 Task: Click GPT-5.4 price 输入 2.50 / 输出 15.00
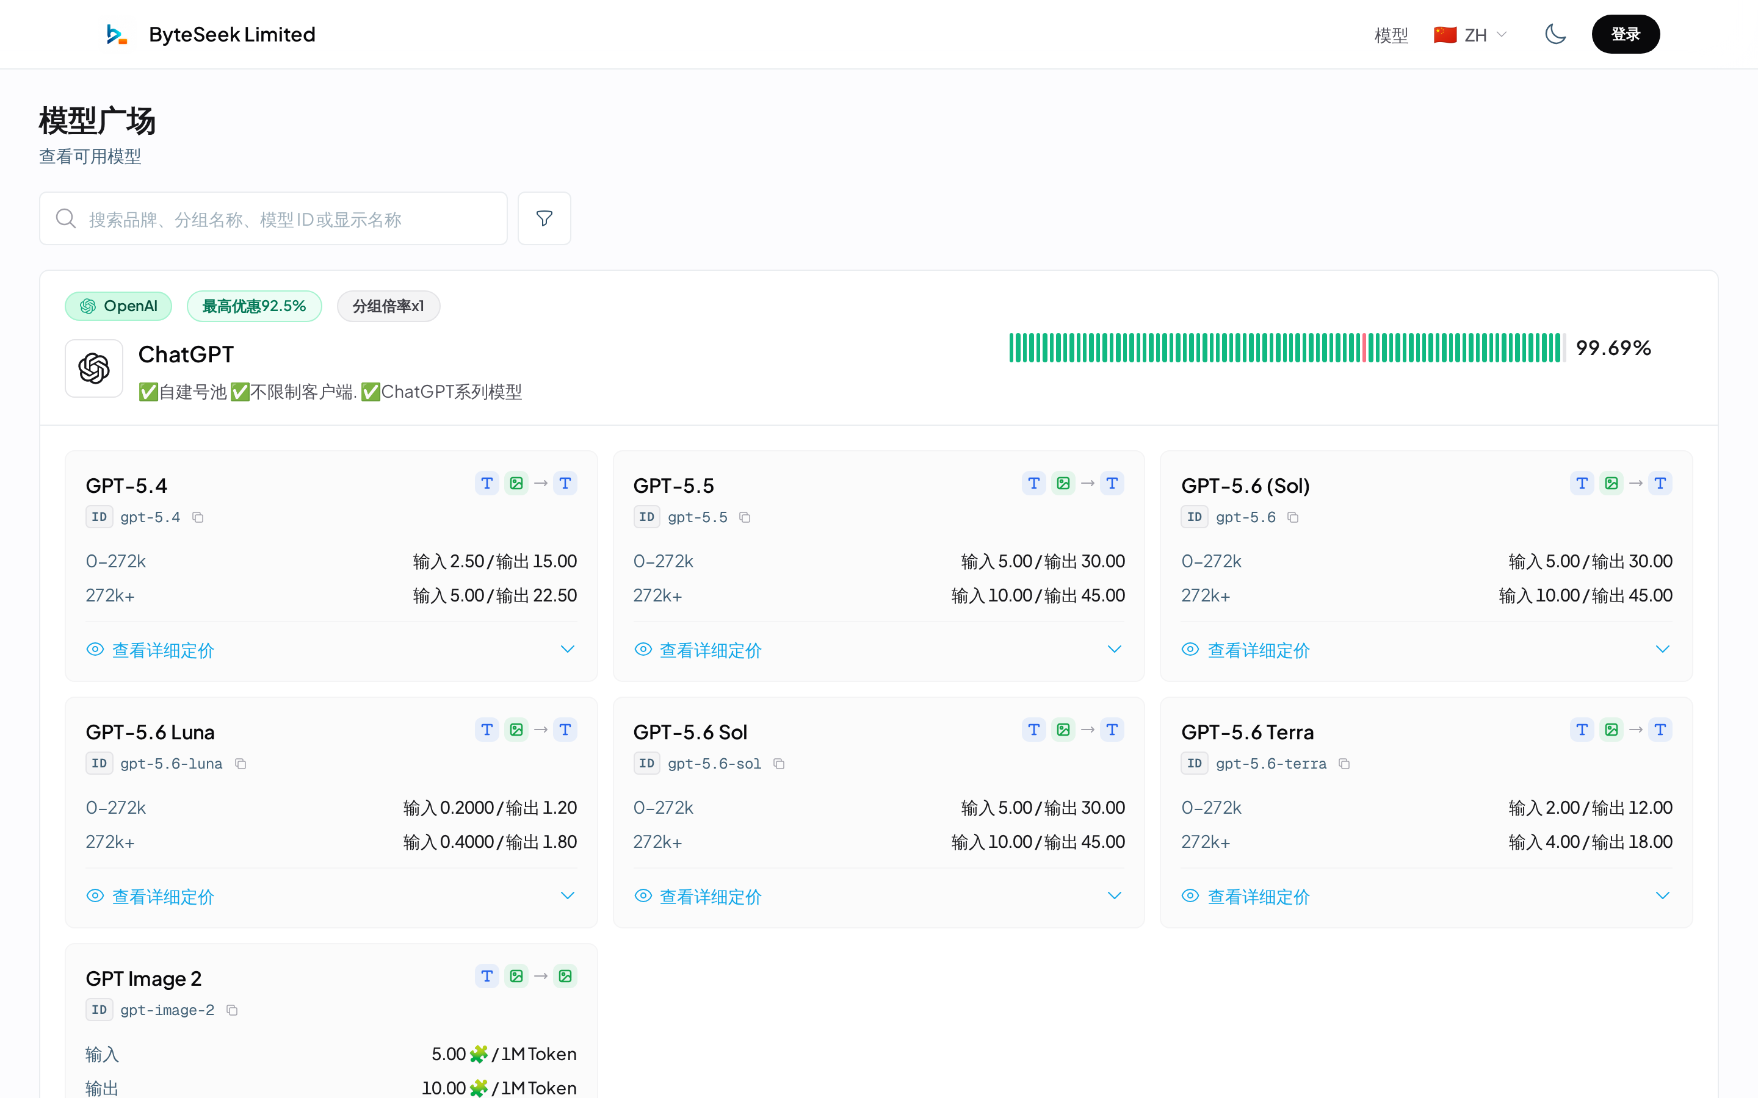click(494, 561)
